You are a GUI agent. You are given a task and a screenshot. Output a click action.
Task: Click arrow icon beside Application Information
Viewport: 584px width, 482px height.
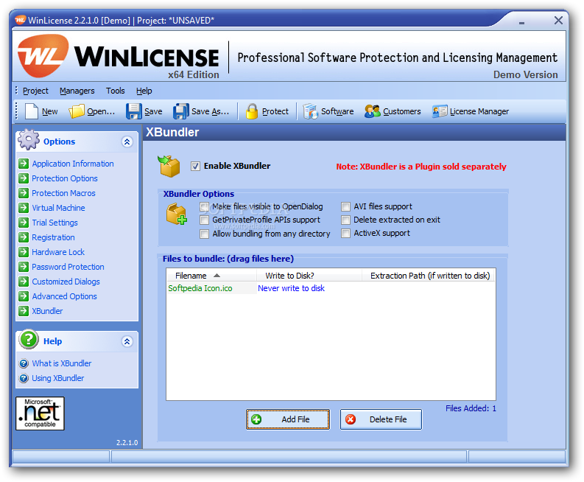(x=24, y=164)
